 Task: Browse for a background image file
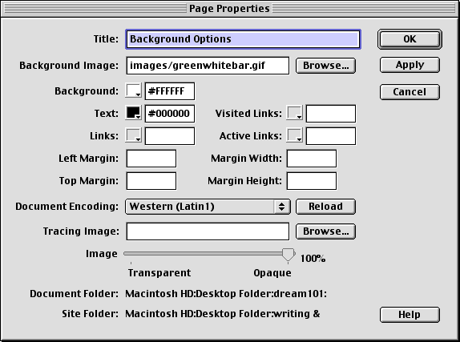pyautogui.click(x=325, y=66)
